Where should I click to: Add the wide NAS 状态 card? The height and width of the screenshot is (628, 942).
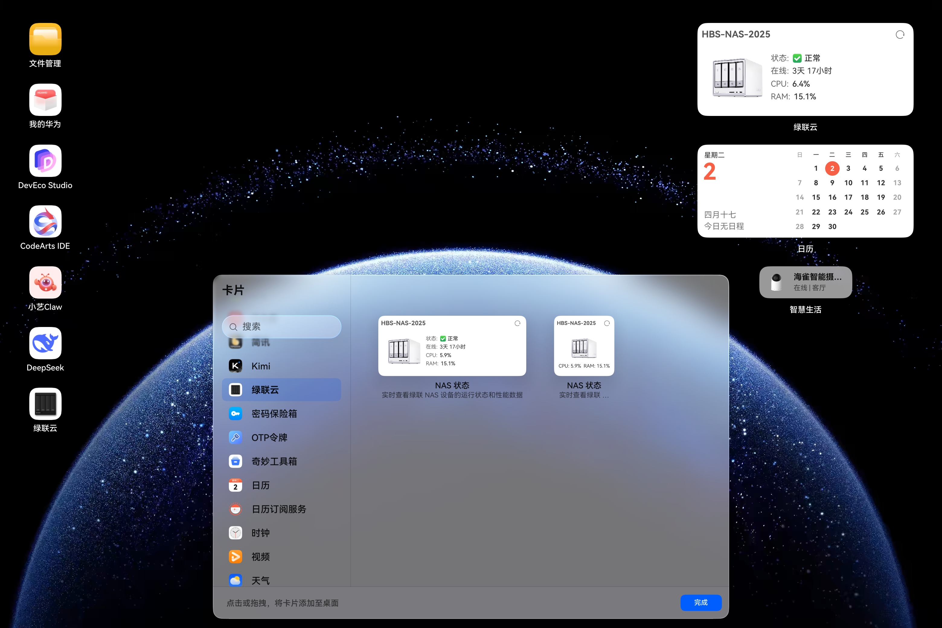[x=452, y=346]
